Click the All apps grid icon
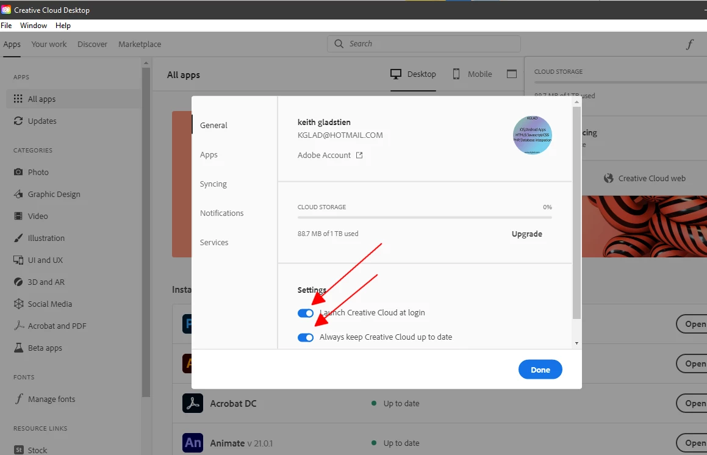Viewport: 707px width, 455px height. point(18,99)
